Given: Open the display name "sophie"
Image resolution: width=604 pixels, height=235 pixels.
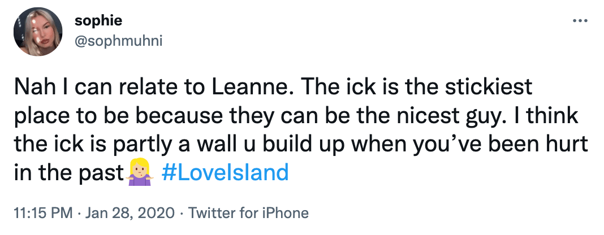Looking at the screenshot, I should click(98, 21).
